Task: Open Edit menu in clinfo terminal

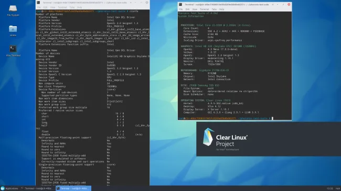Action: point(45,7)
